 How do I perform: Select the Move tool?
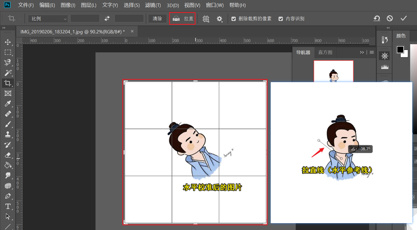pos(8,42)
